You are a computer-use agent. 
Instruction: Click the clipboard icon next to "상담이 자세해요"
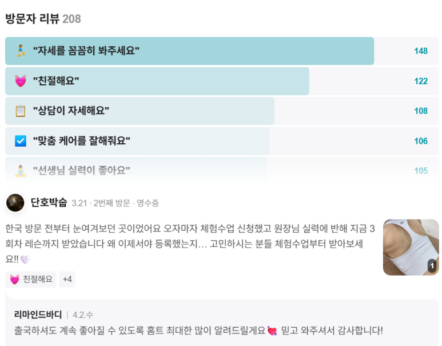tap(21, 111)
